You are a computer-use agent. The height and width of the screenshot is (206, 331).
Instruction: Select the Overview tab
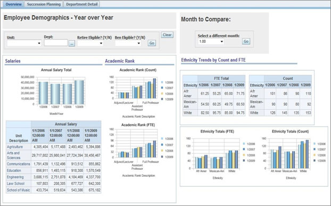click(x=13, y=4)
